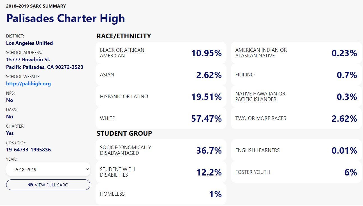363x206 pixels.
Task: Click the English Learners 0.01% card
Action: click(x=296, y=150)
